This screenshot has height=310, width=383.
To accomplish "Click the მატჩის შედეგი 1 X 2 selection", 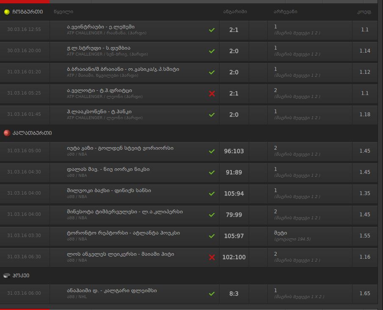I will [x=299, y=297].
